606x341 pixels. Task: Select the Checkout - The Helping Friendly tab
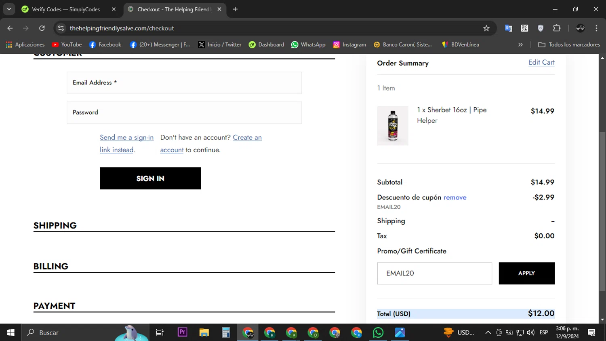(174, 9)
